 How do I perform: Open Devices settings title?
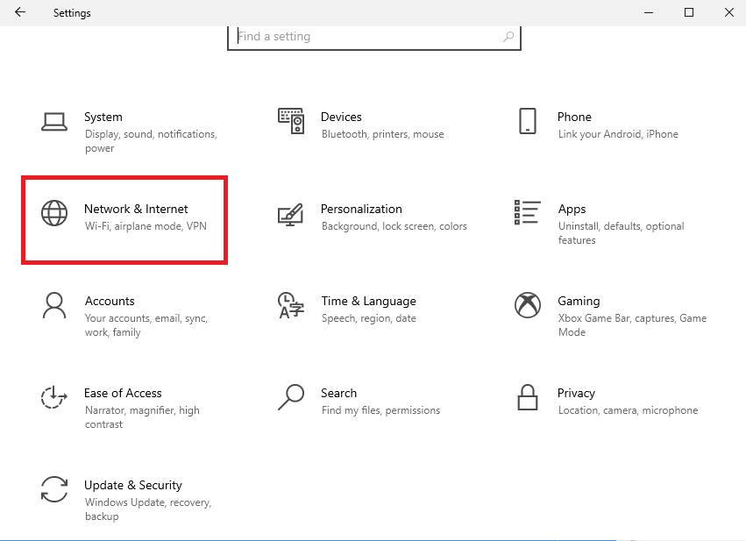click(x=341, y=117)
